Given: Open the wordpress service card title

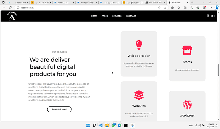Looking at the screenshot, I should (187, 115).
